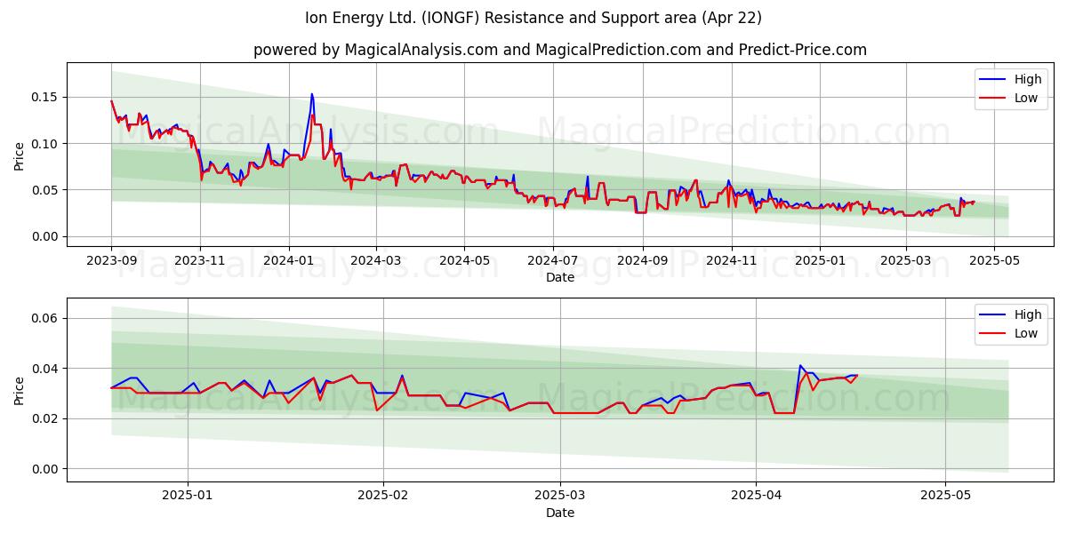Screen dimensions: 1067x533
Task: Click 'Low' in the bottom chart legend
Action: point(1025,333)
